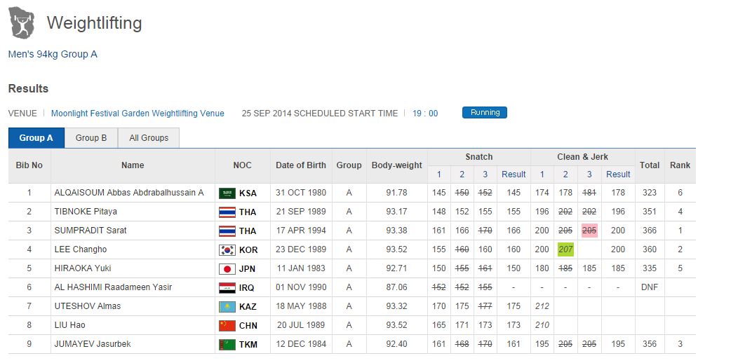Image resolution: width=731 pixels, height=363 pixels.
Task: Select the Group A tab
Action: point(36,138)
